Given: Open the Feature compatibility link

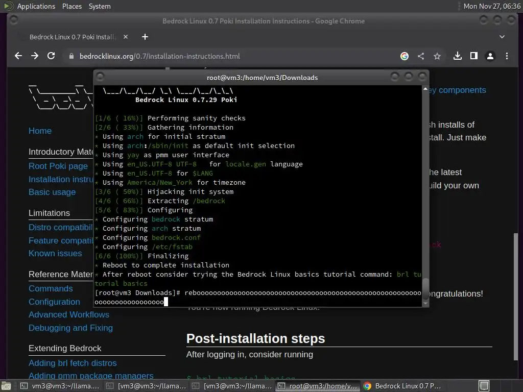Looking at the screenshot, I should point(61,241).
